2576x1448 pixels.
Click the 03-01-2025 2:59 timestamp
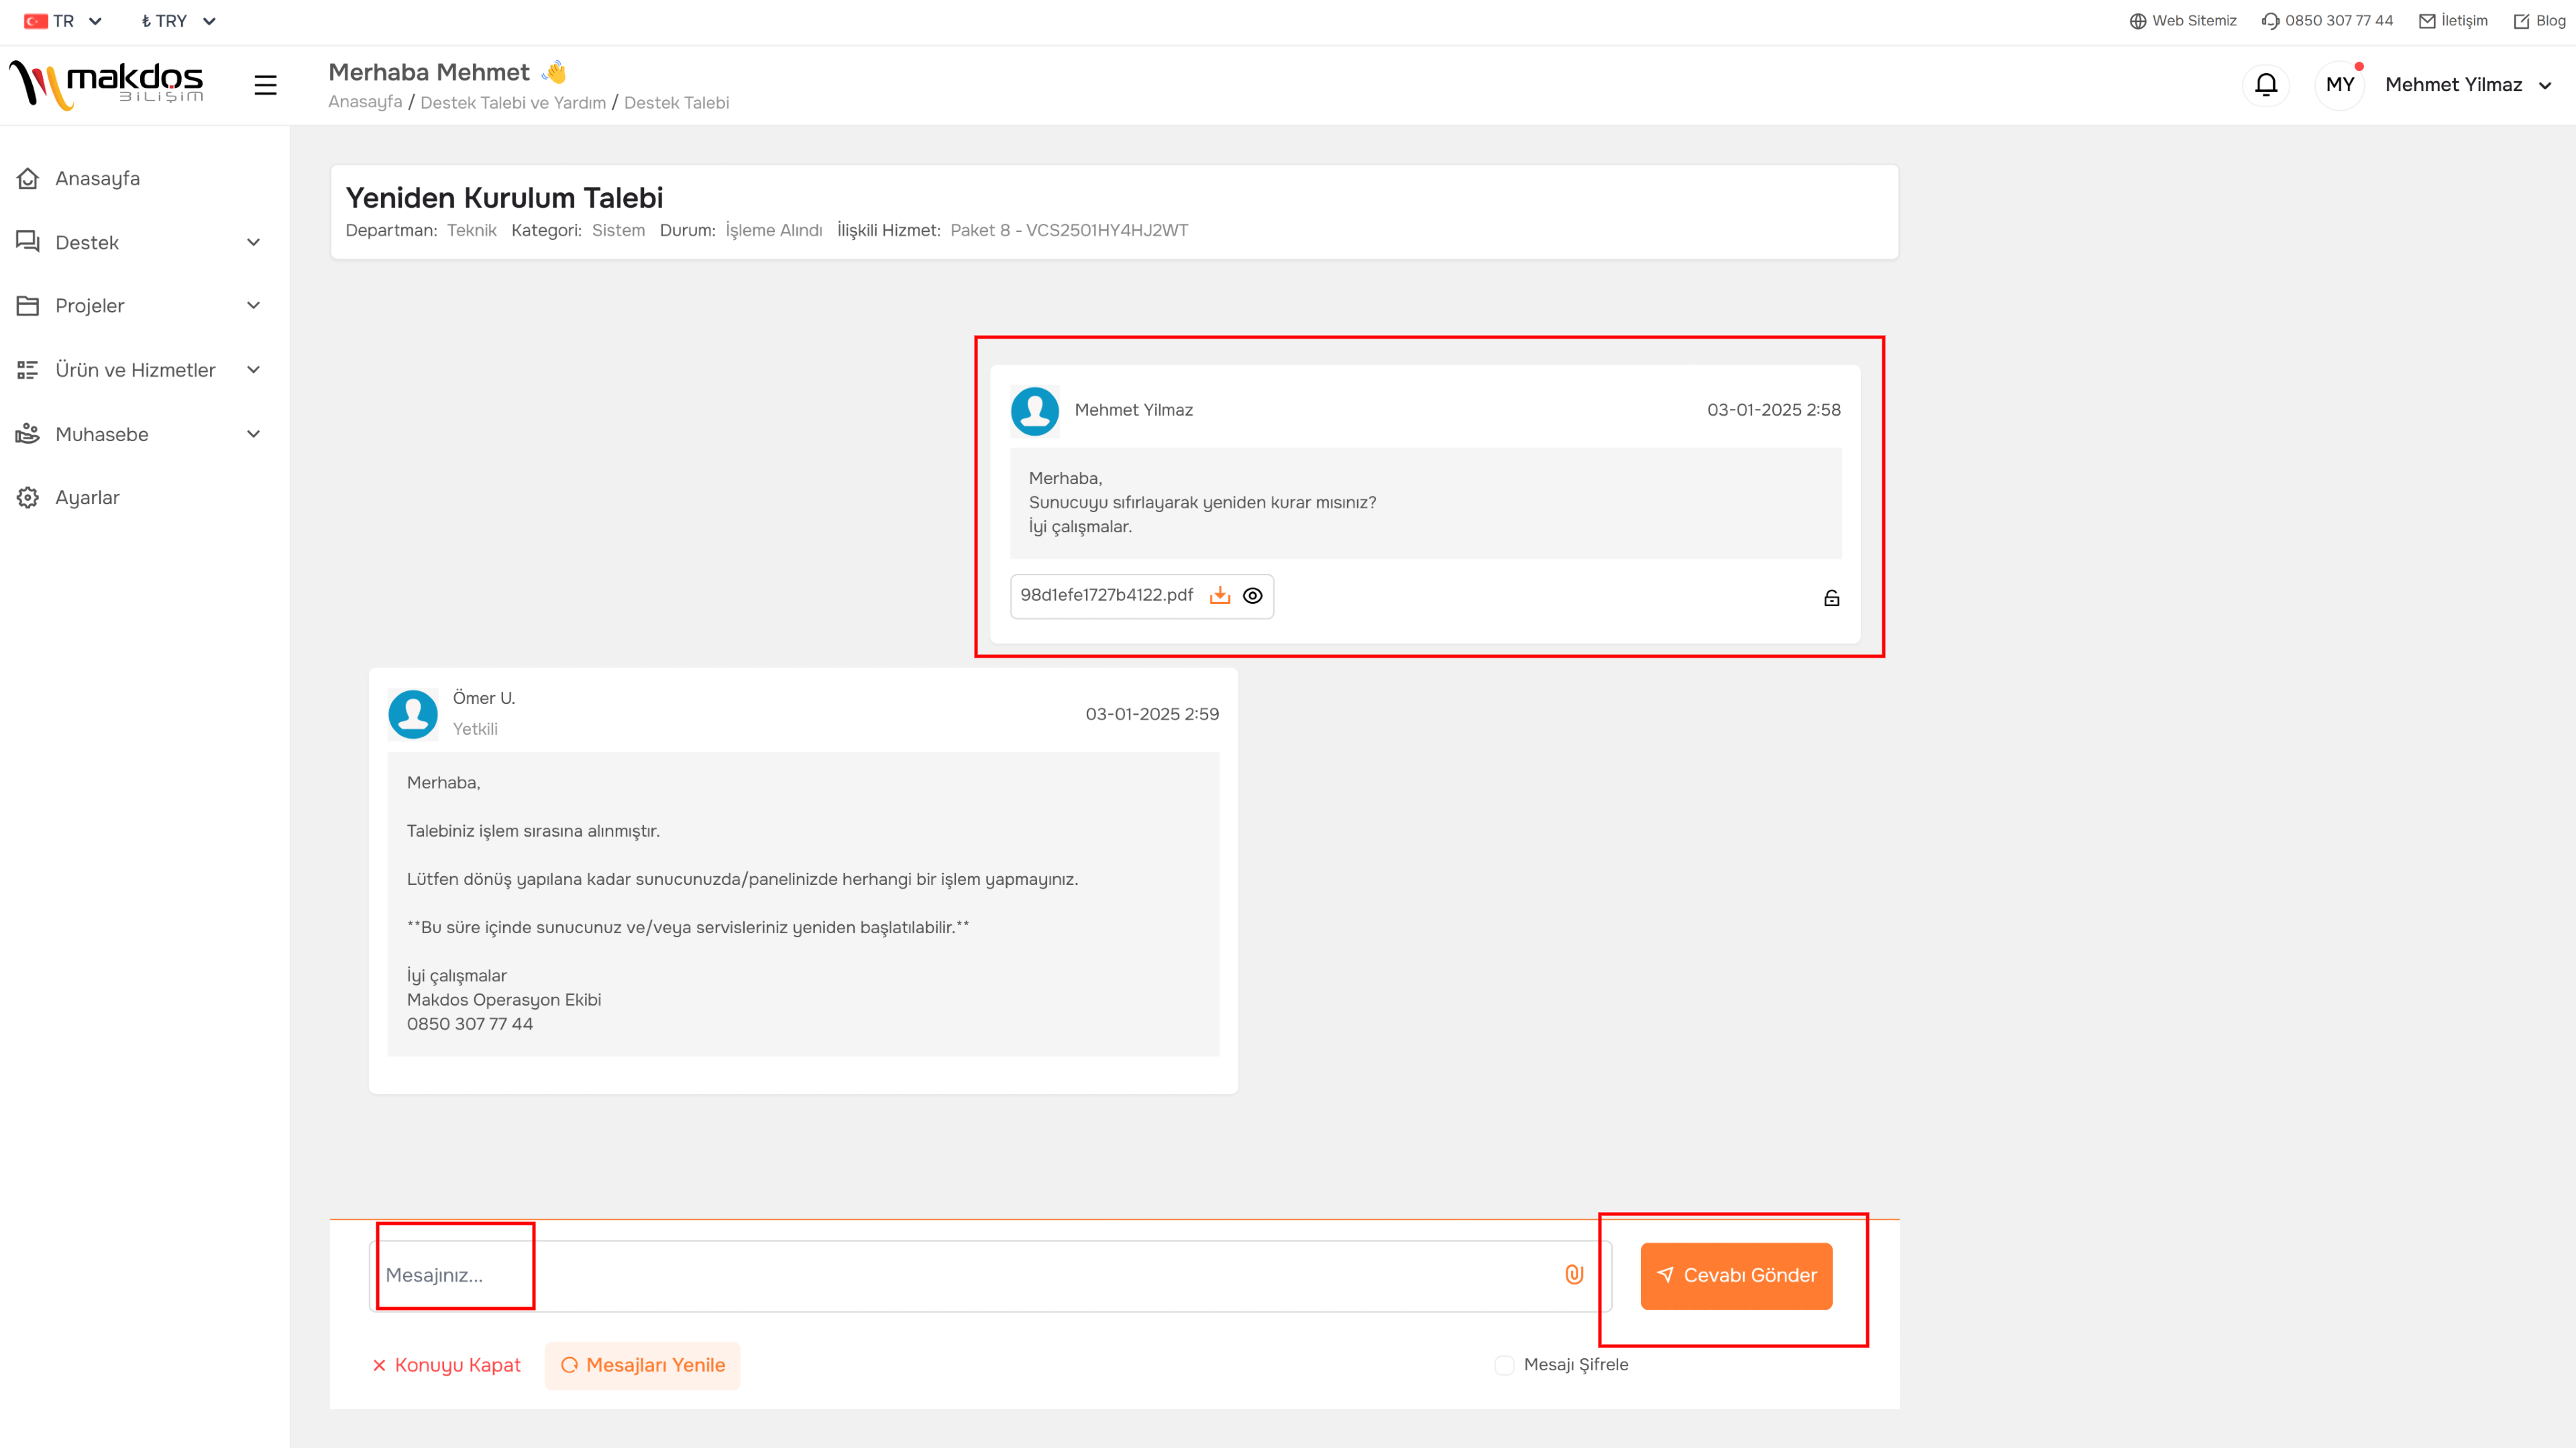tap(1152, 713)
